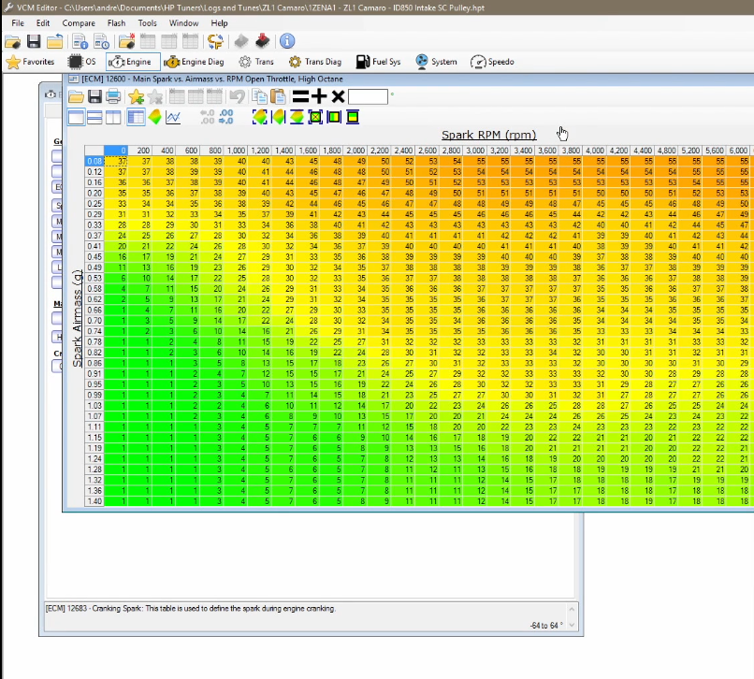The height and width of the screenshot is (679, 754).
Task: Switch to the 2D line chart view
Action: [173, 117]
